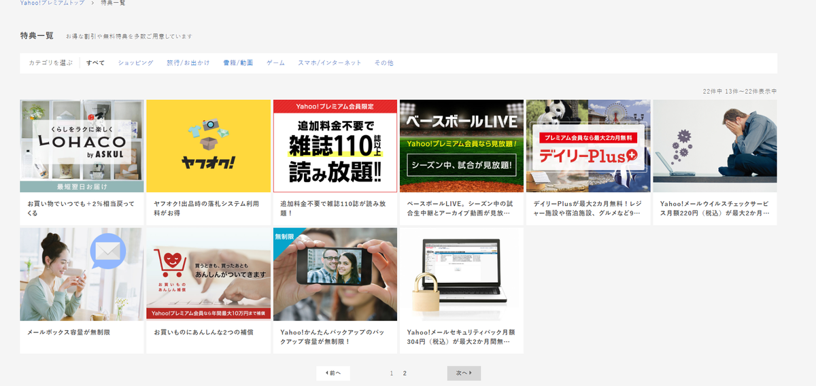Click the Yahoo!メールセキュリティパック description text
This screenshot has width=816, height=386.
coord(461,336)
